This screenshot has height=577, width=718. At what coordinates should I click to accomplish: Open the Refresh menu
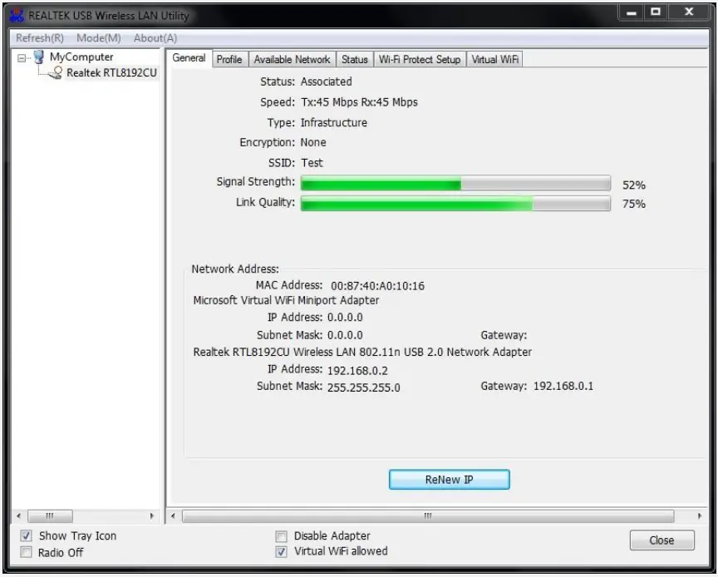click(x=39, y=37)
